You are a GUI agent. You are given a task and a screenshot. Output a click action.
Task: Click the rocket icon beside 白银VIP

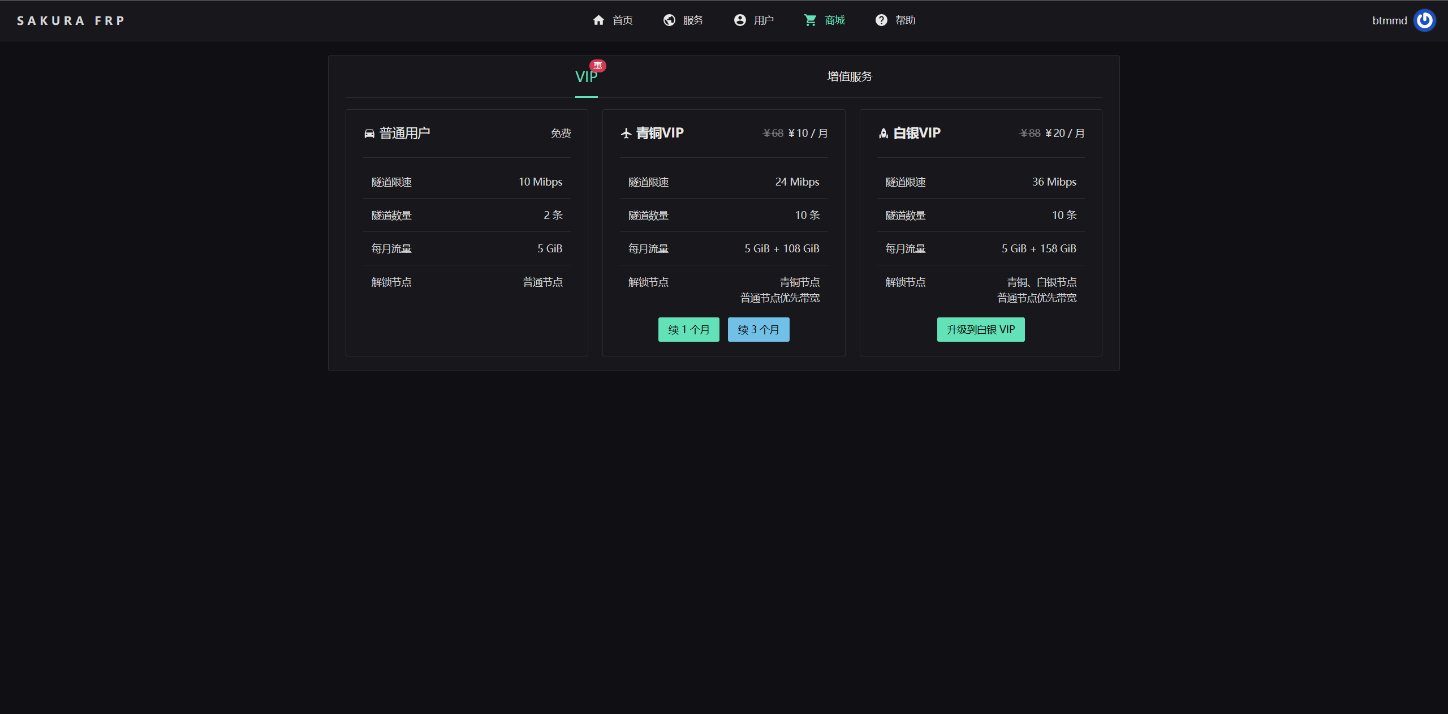884,134
